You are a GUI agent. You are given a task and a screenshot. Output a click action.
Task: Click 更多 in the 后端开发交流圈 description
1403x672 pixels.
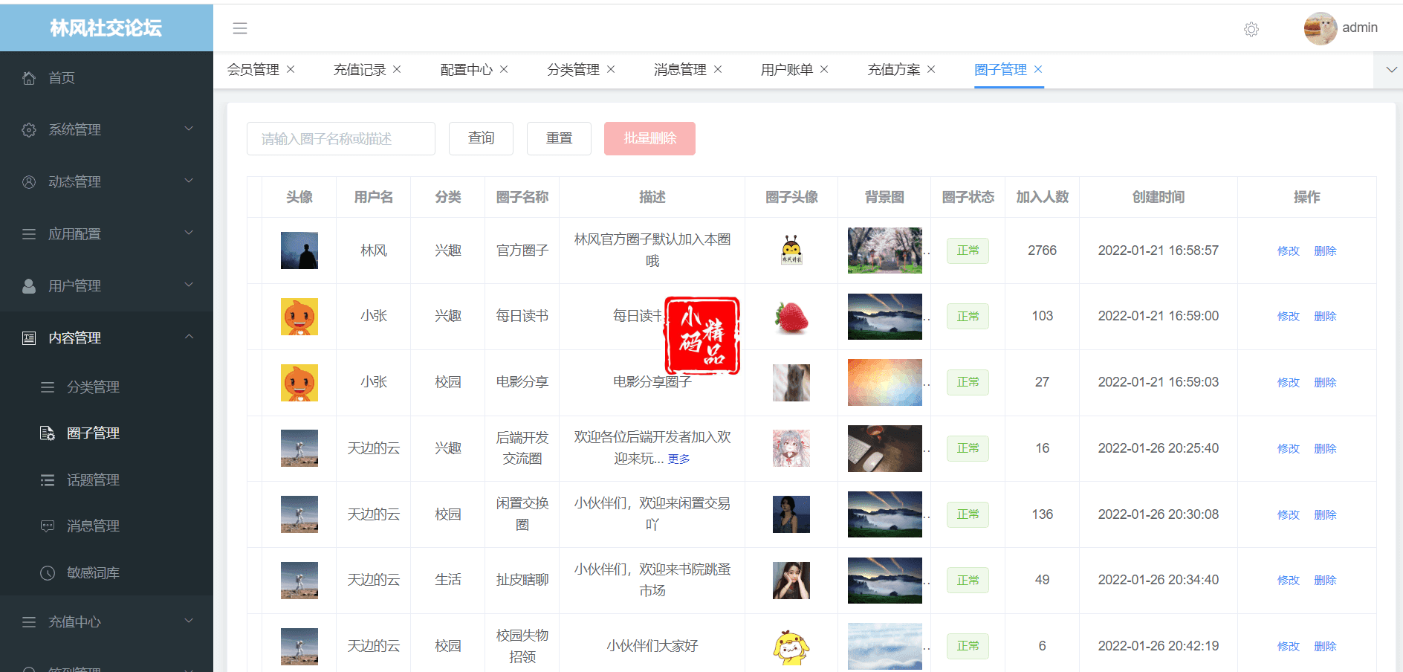click(x=678, y=459)
